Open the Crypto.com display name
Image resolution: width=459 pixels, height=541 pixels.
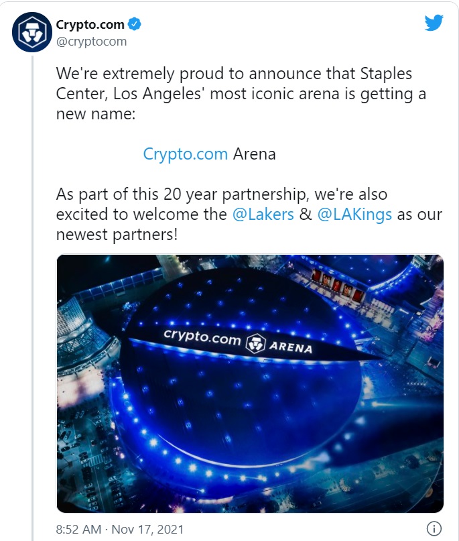[x=90, y=25]
